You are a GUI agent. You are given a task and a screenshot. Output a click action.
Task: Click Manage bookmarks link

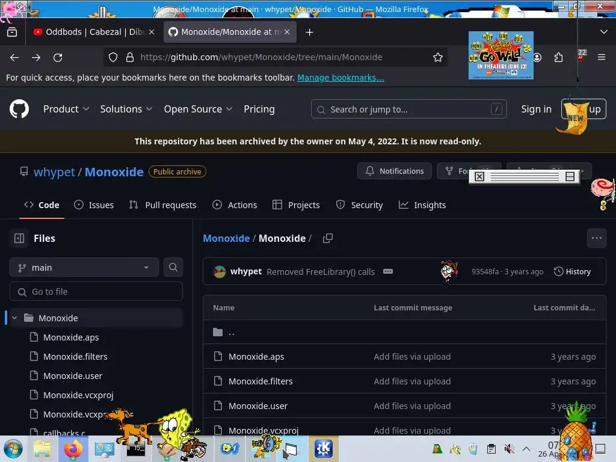click(x=340, y=78)
